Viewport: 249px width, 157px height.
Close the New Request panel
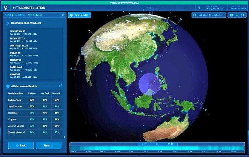click(63, 15)
